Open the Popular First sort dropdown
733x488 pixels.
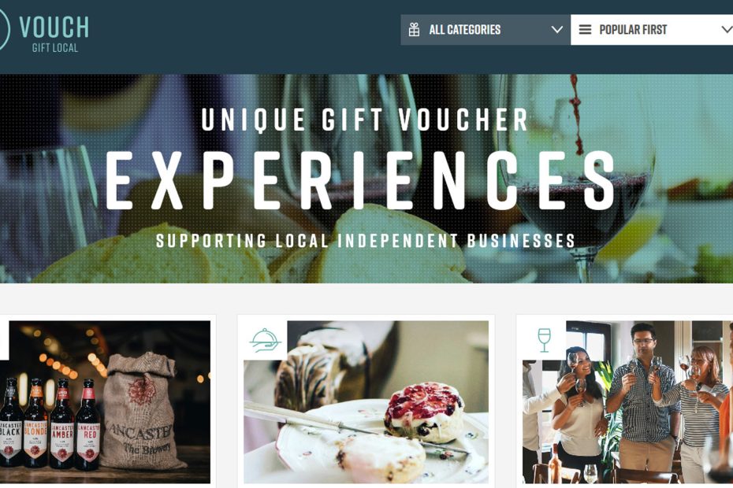coord(652,30)
